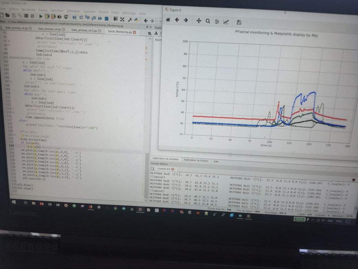Open the Affichage menu
The width and height of the screenshot is (358, 269).
pyautogui.click(x=129, y=13)
